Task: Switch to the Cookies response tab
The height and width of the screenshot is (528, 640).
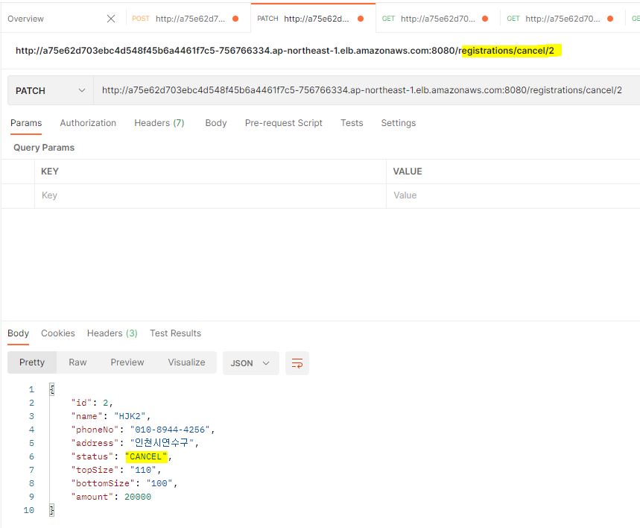Action: (x=57, y=333)
